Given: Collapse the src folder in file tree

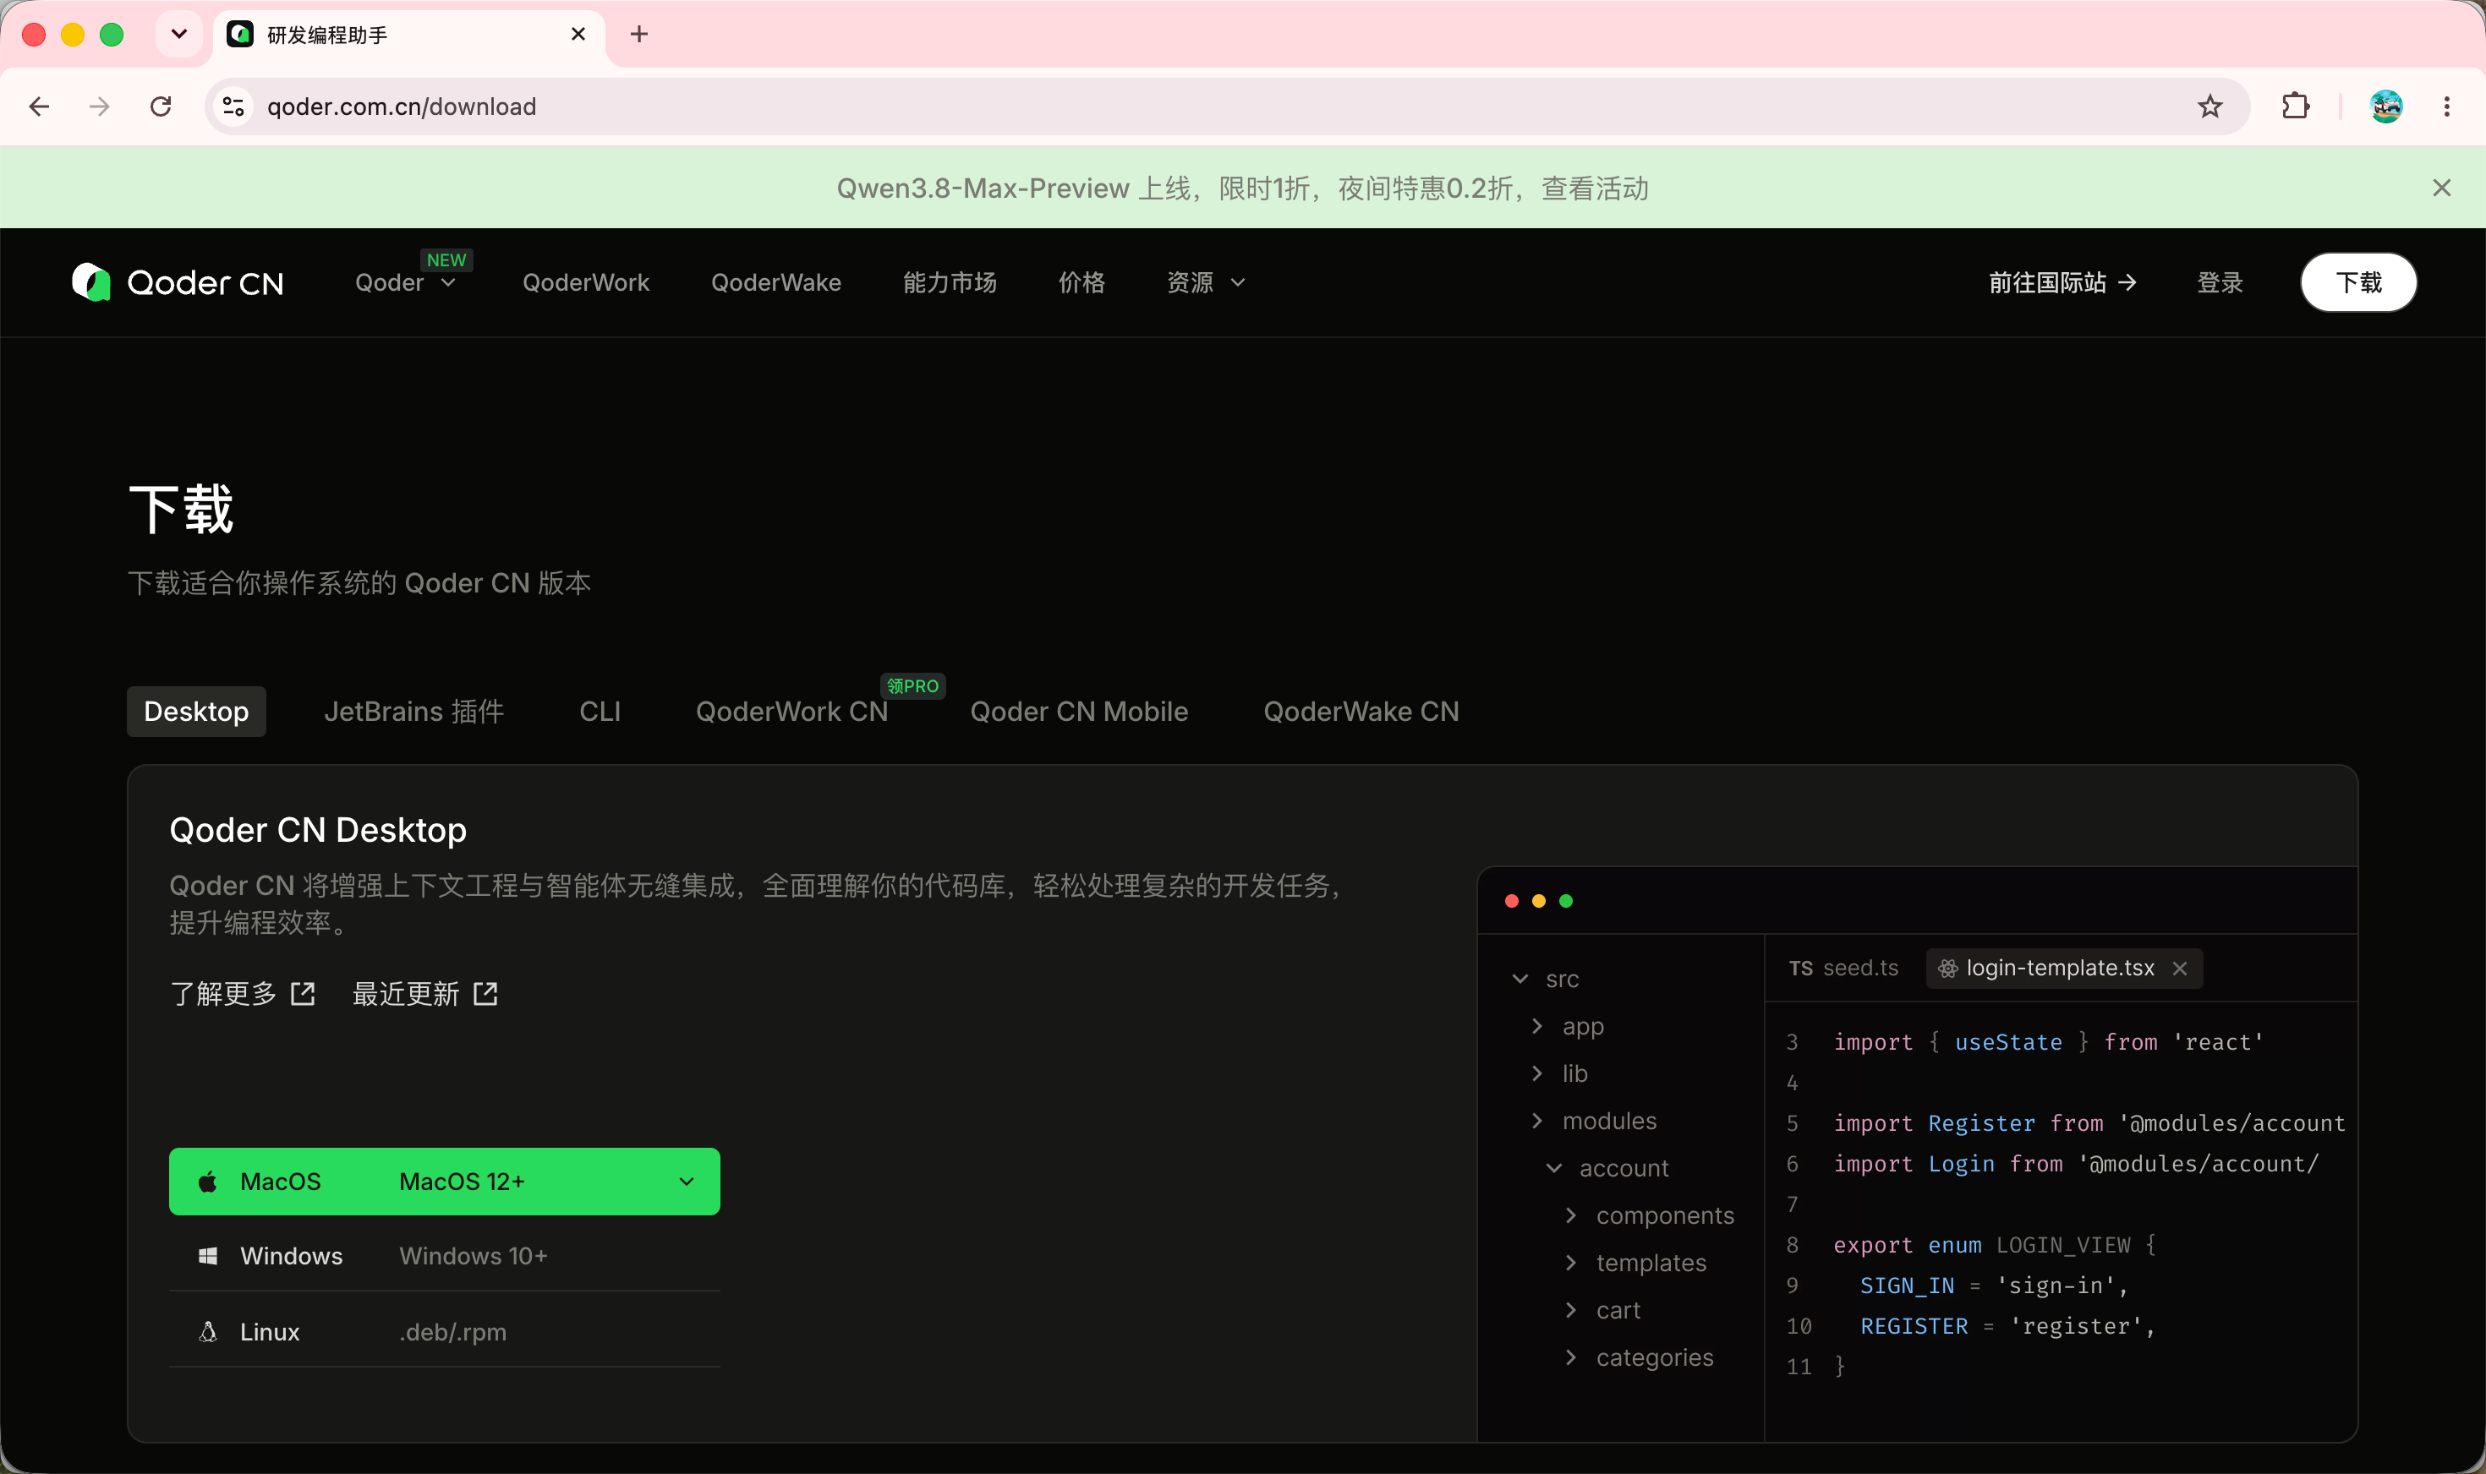Looking at the screenshot, I should (1520, 980).
